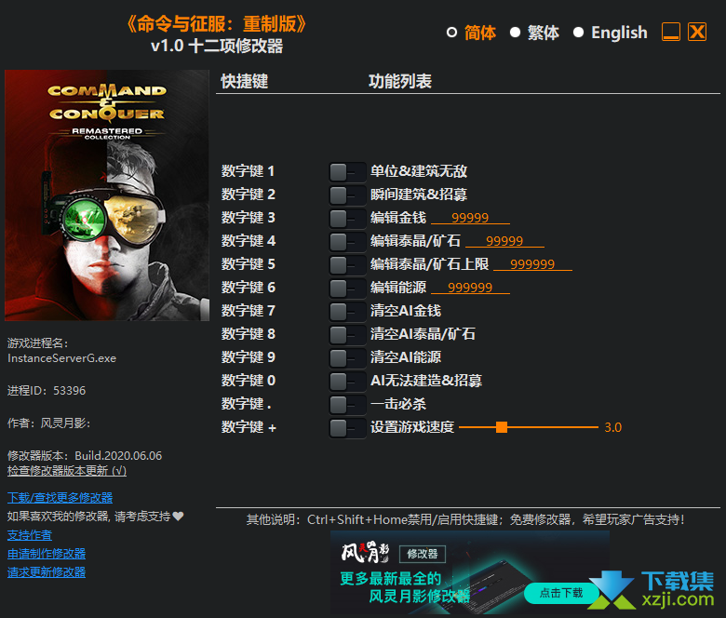Toggle AI无法建造&招募 switch
The image size is (726, 618).
click(x=347, y=381)
